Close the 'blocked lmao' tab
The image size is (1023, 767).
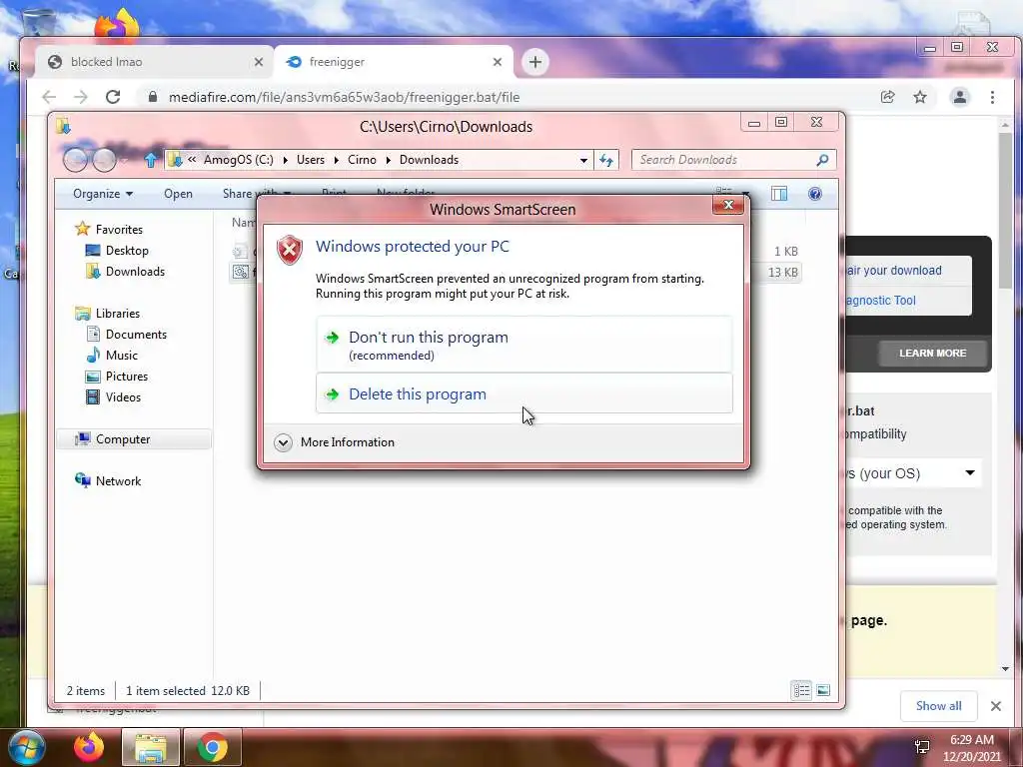pos(259,62)
